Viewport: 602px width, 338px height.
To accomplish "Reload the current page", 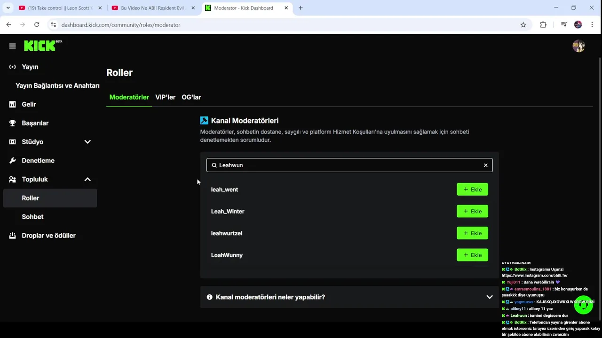I will 37,25.
